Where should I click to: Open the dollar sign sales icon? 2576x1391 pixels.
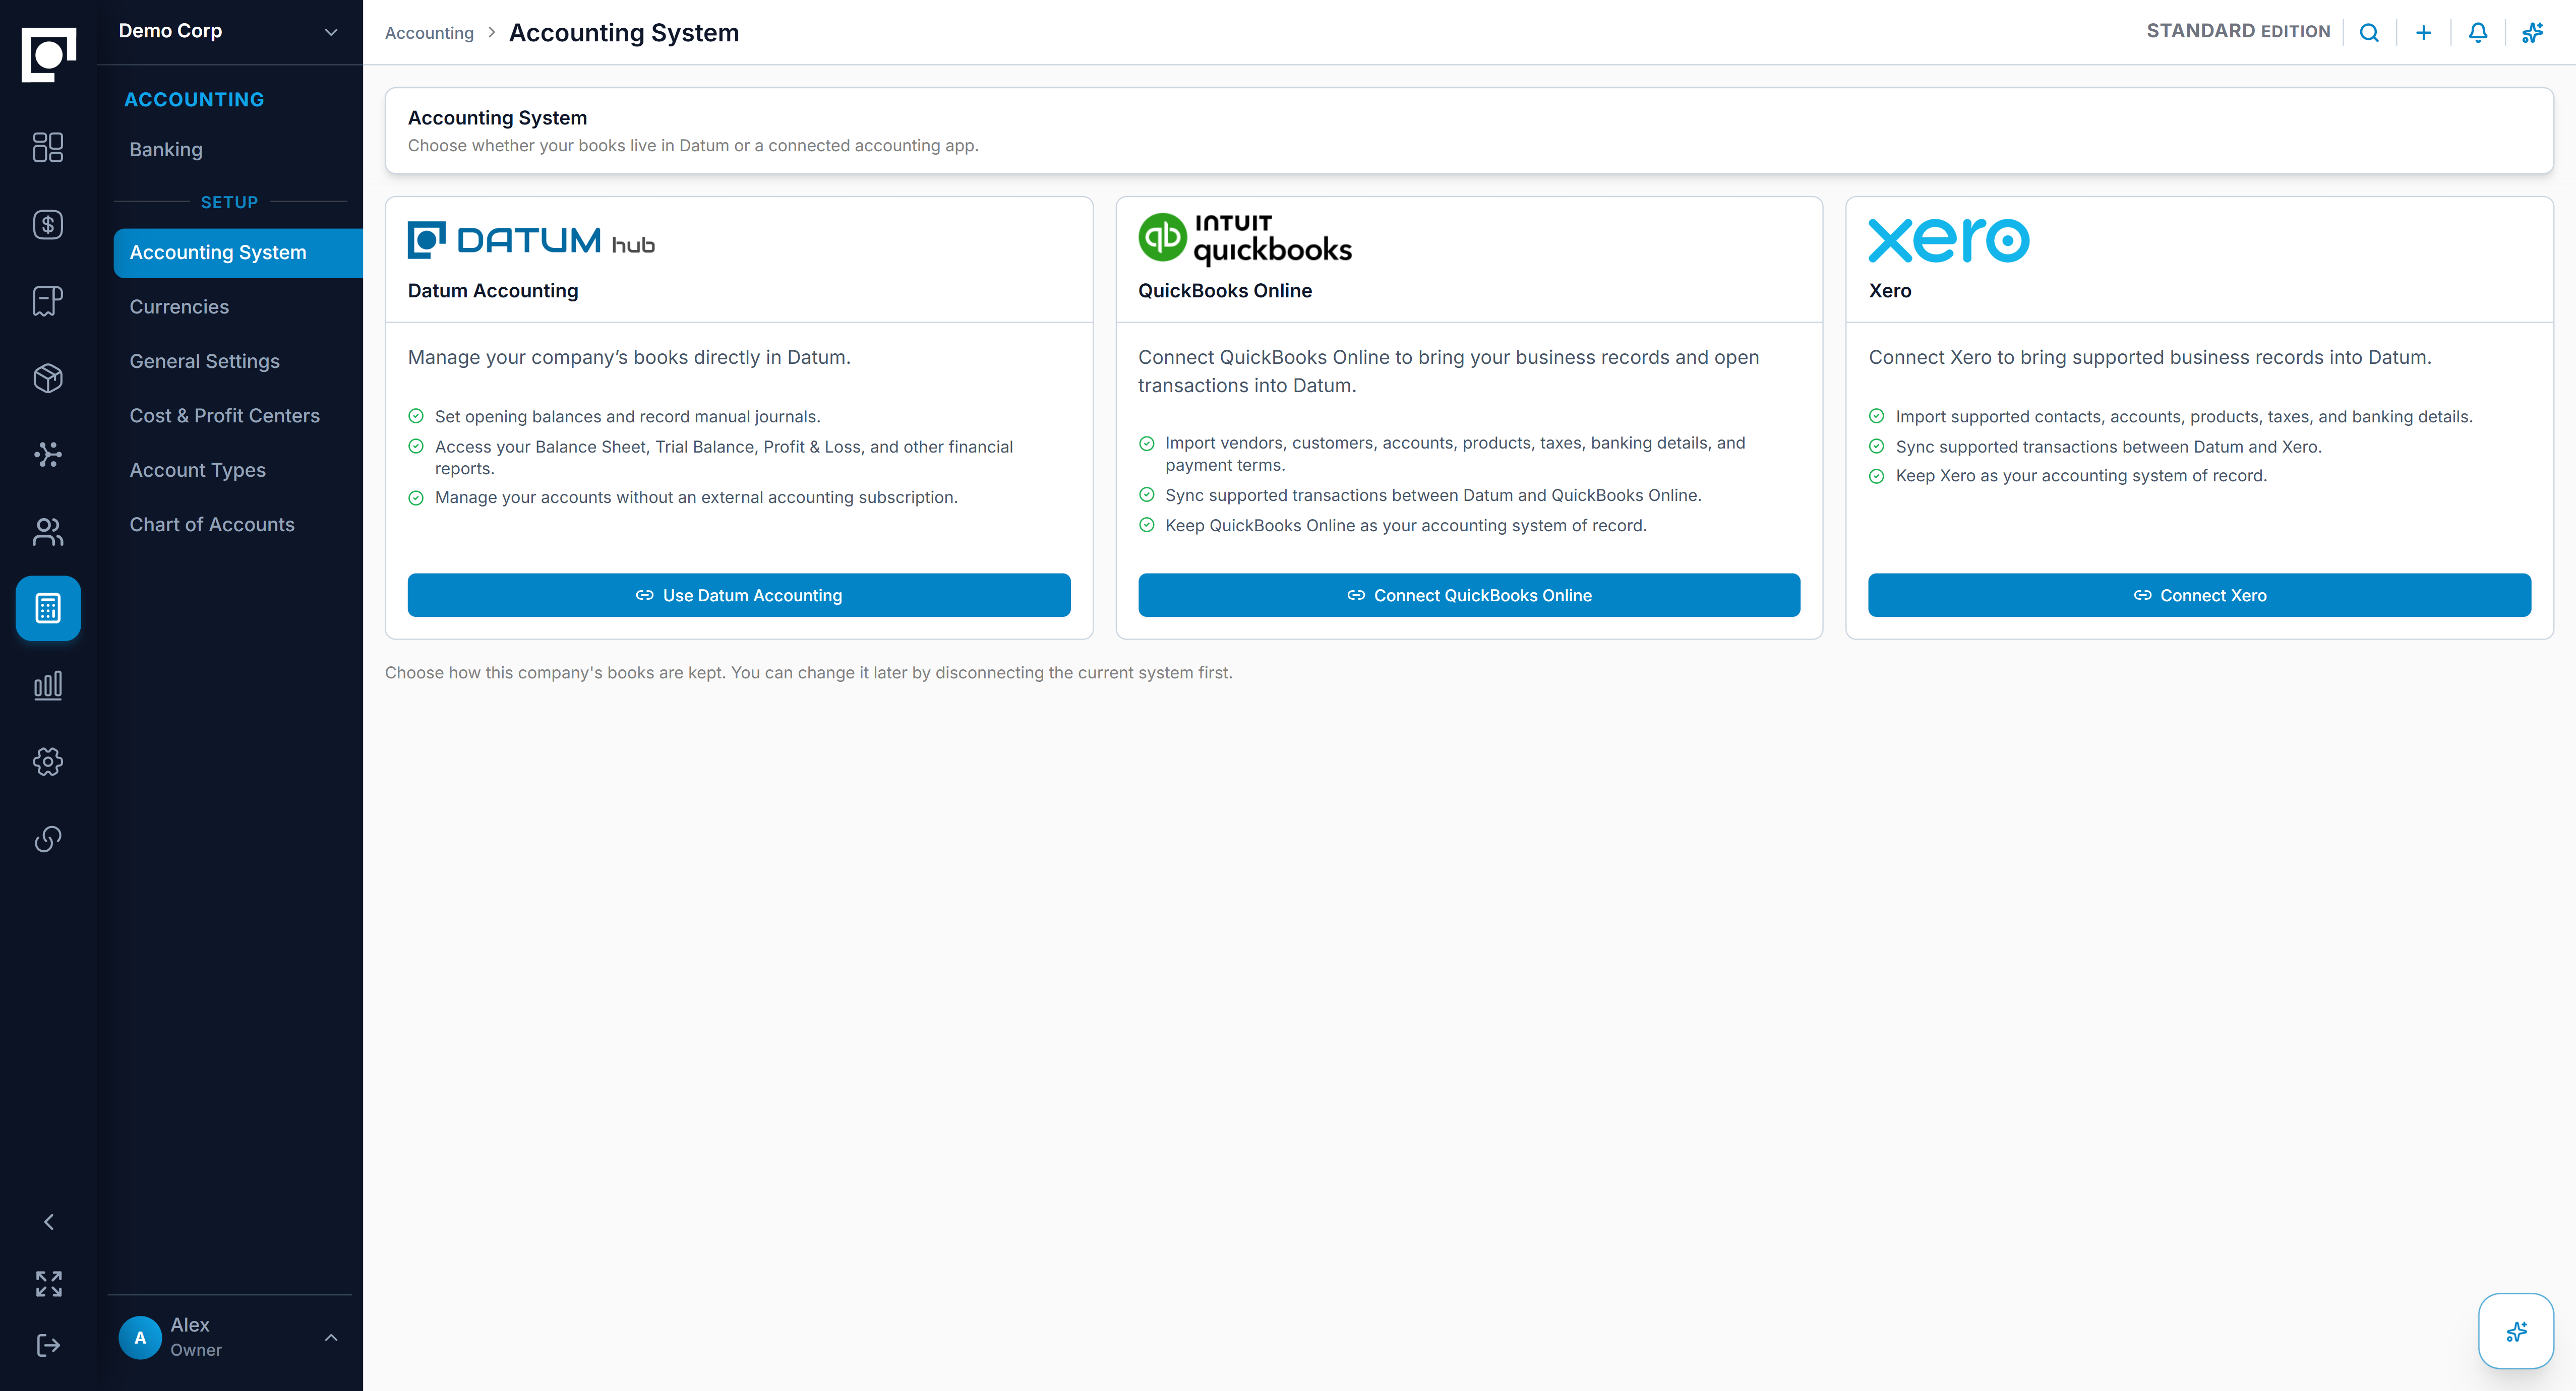pos(48,225)
